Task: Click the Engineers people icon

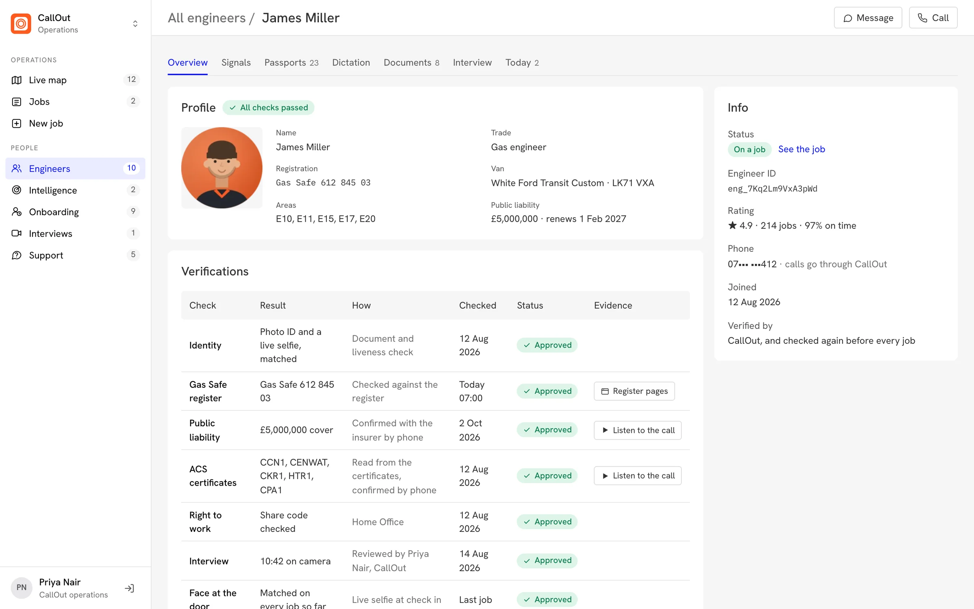Action: coord(17,168)
